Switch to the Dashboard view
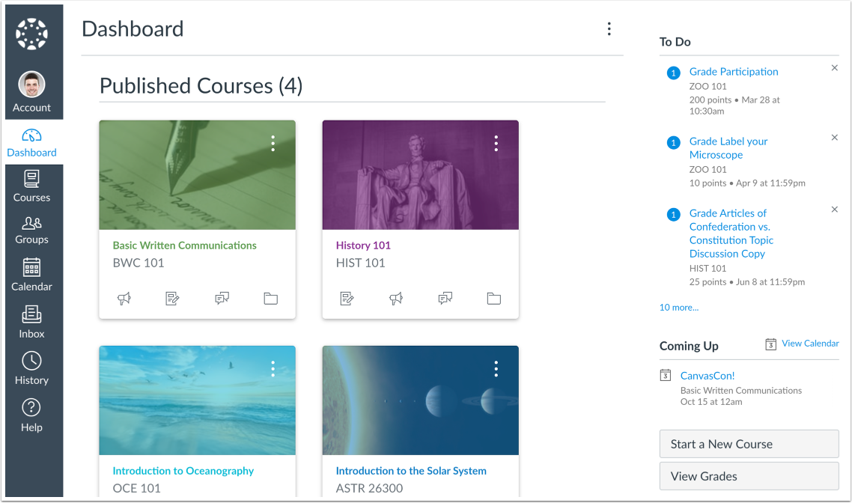This screenshot has width=852, height=503. tap(32, 142)
